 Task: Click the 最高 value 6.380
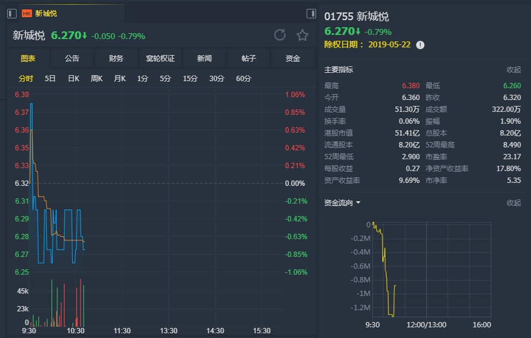pos(410,86)
